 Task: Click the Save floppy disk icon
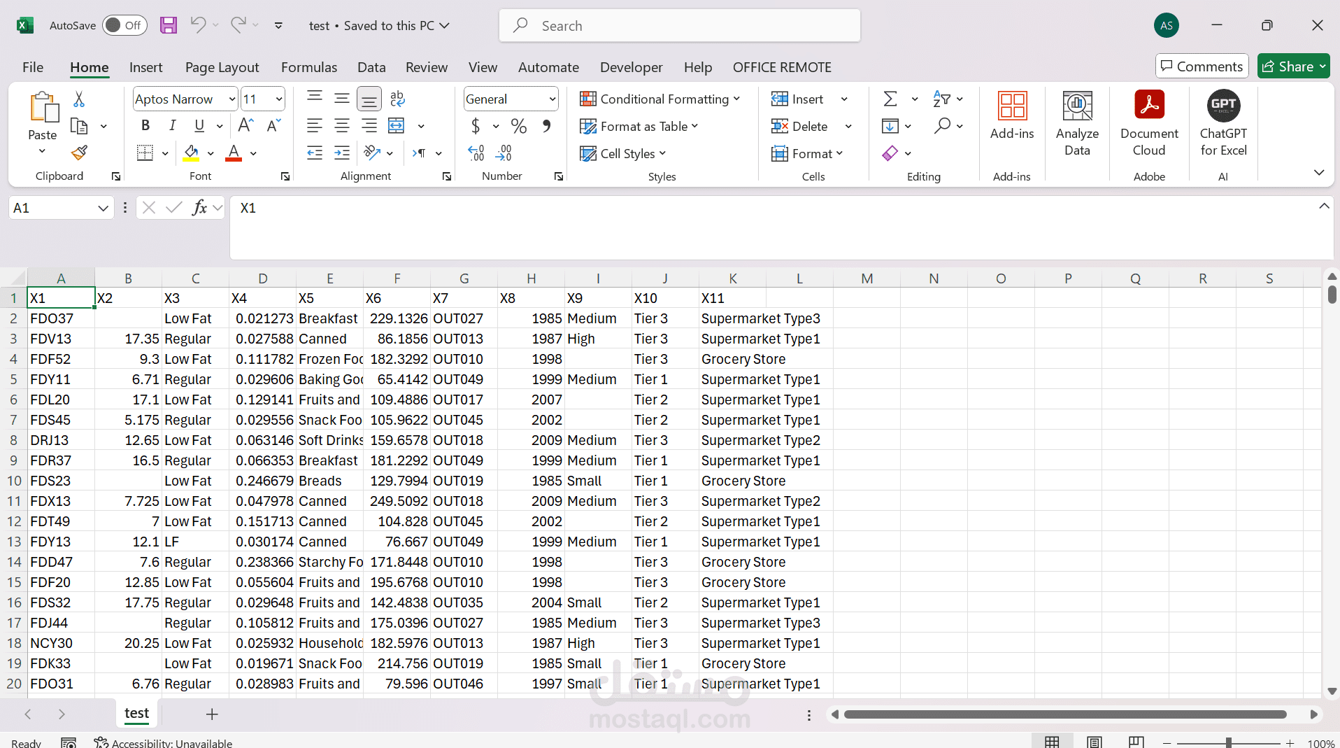[169, 26]
